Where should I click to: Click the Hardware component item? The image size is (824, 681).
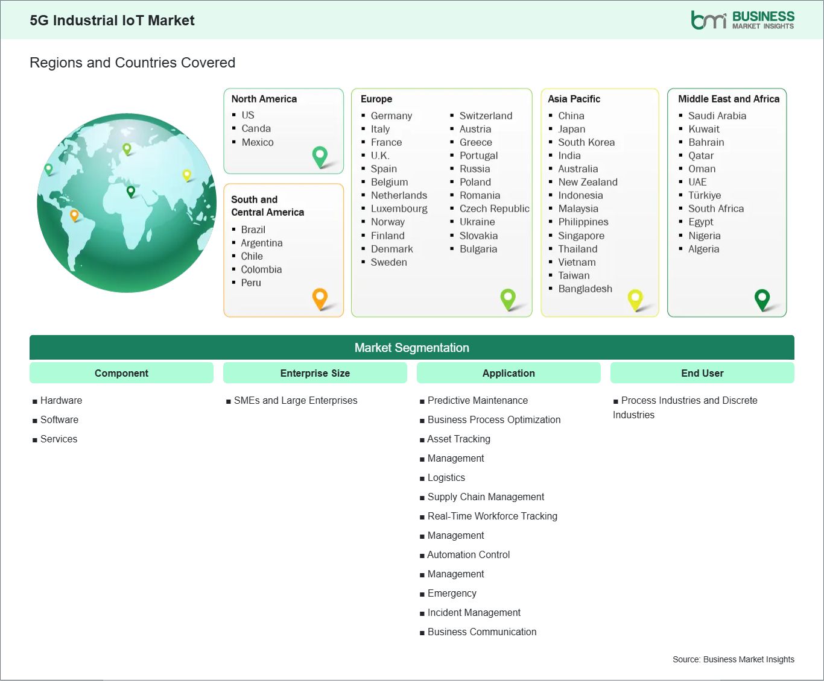point(61,400)
